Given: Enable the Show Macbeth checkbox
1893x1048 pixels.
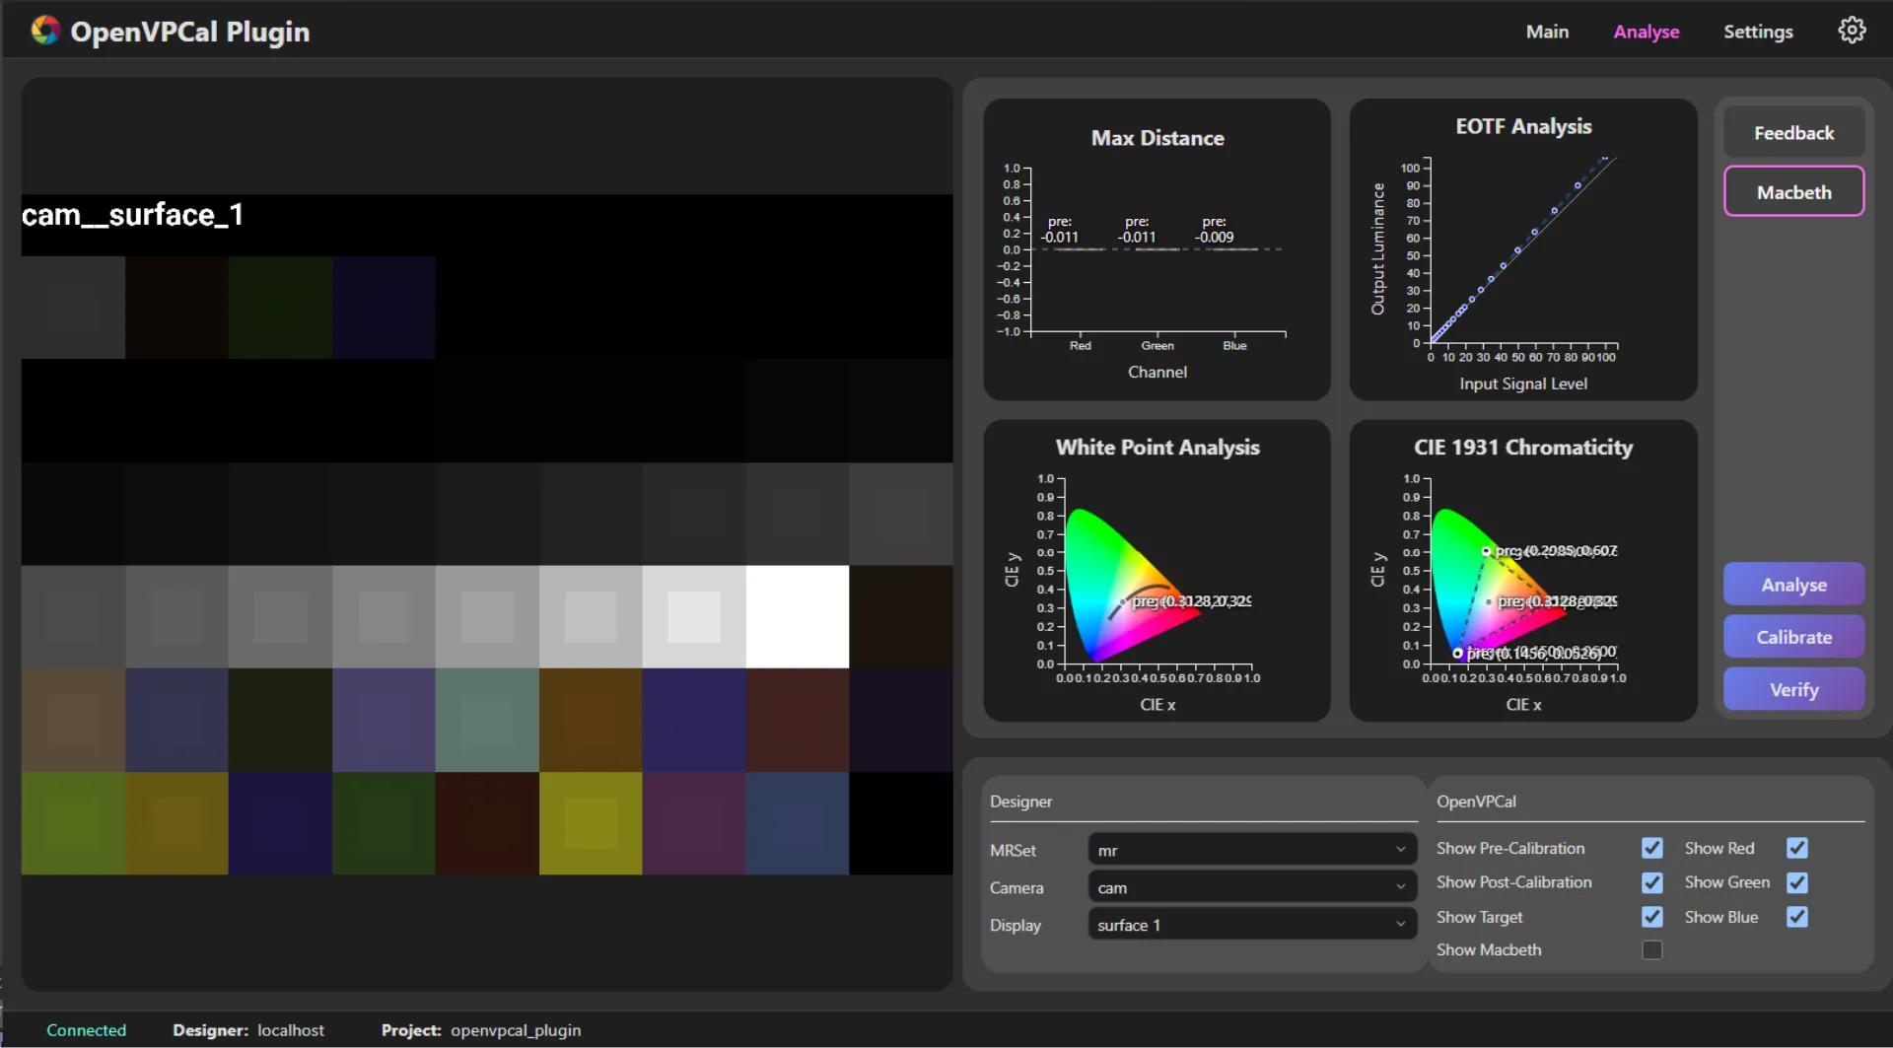Looking at the screenshot, I should [1652, 949].
